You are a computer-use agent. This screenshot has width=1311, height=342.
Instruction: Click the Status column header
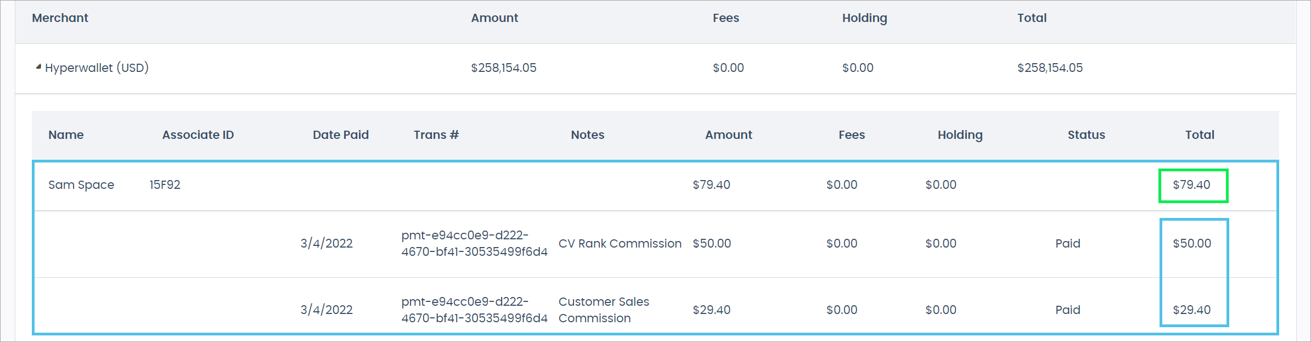click(1086, 135)
